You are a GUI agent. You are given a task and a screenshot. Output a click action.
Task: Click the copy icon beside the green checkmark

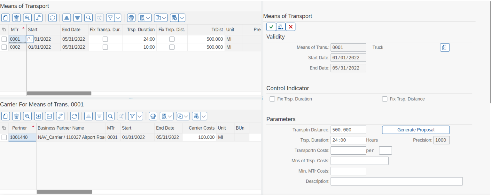point(280,27)
